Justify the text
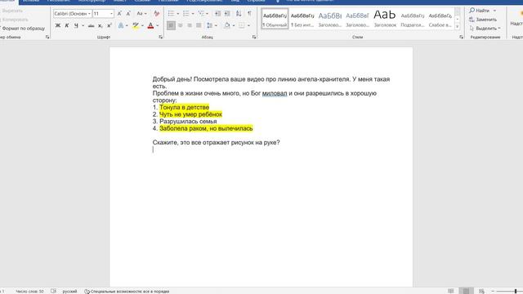 coord(199,25)
